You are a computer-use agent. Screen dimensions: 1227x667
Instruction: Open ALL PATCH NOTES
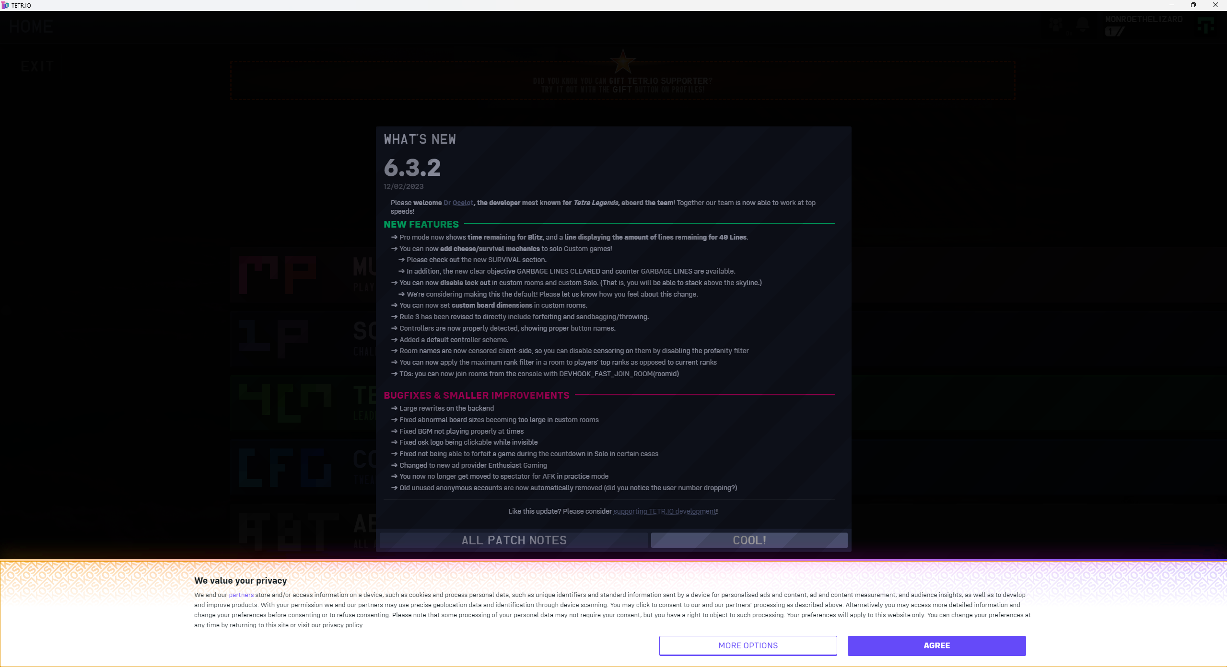click(x=514, y=540)
